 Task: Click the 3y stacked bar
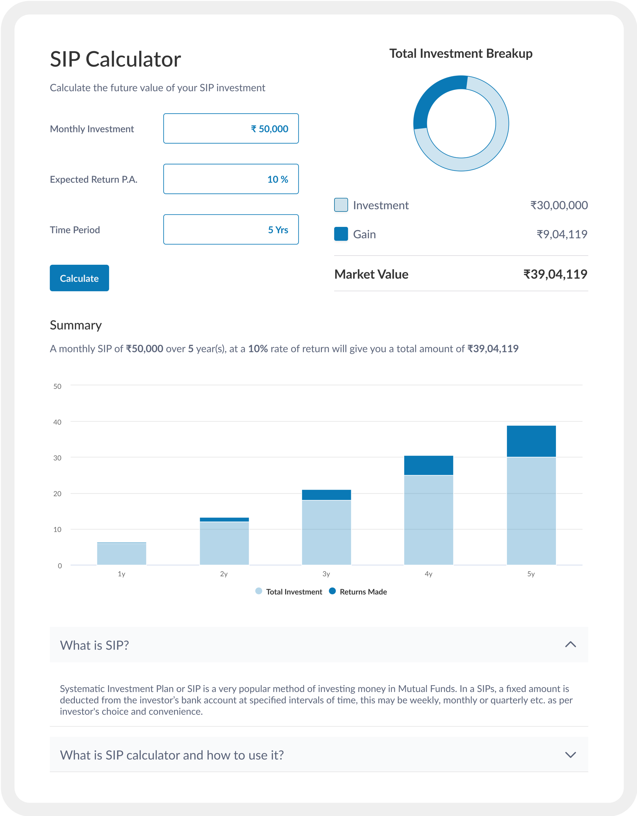coord(326,531)
